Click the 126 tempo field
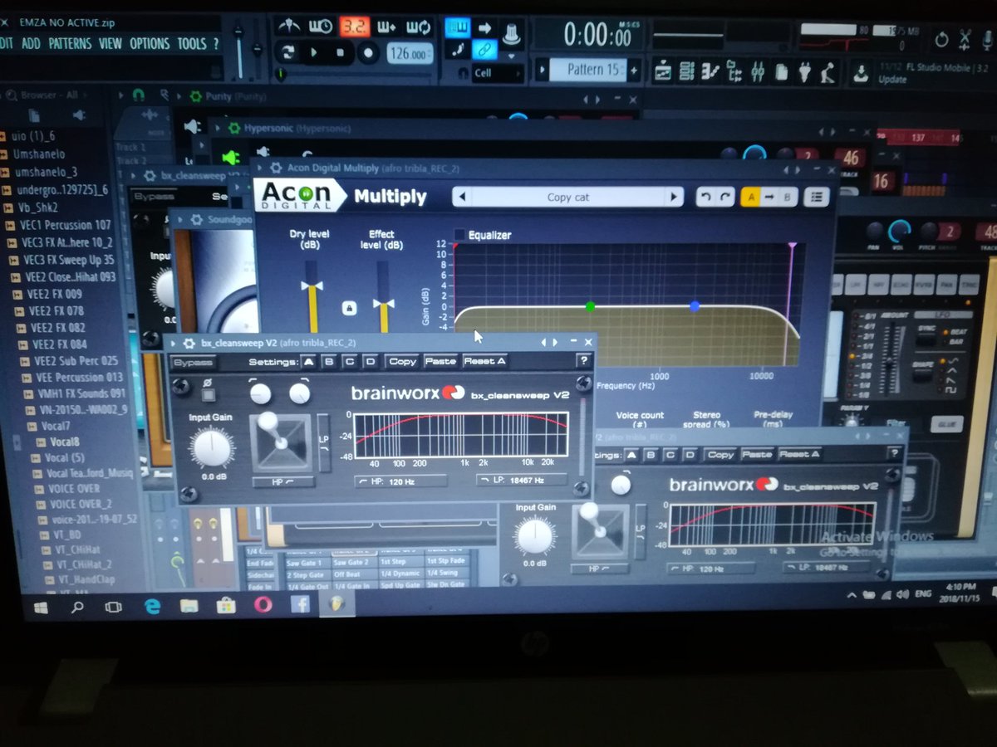The image size is (997, 747). click(409, 55)
